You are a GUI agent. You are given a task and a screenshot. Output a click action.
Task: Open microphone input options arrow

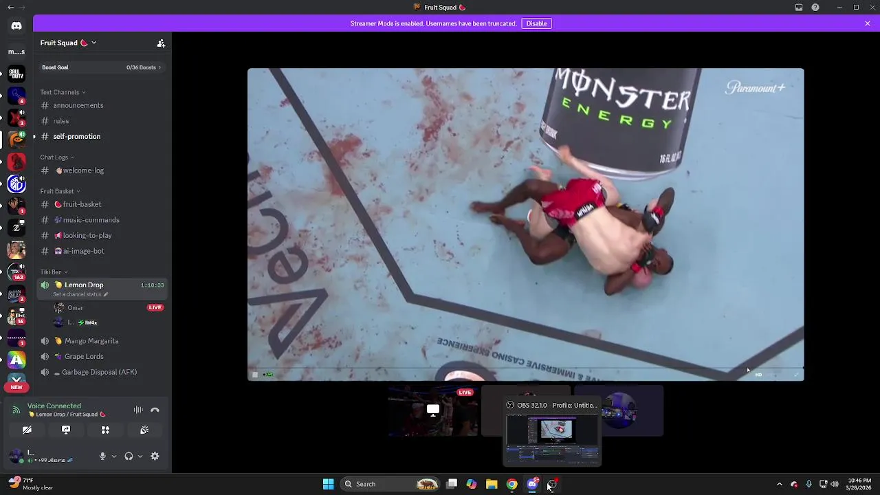(114, 456)
